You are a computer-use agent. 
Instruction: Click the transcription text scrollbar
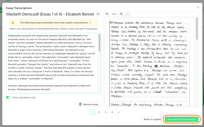[100, 42]
